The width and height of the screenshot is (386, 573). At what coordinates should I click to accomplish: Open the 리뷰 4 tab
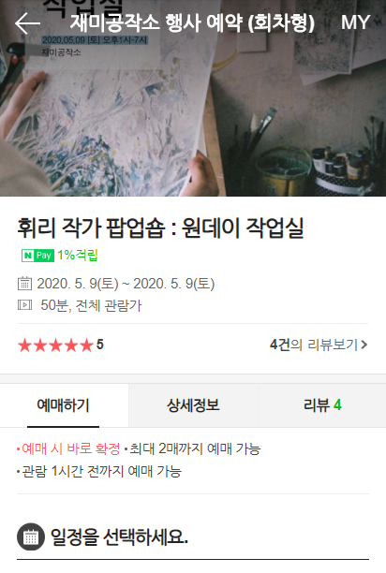tap(322, 405)
